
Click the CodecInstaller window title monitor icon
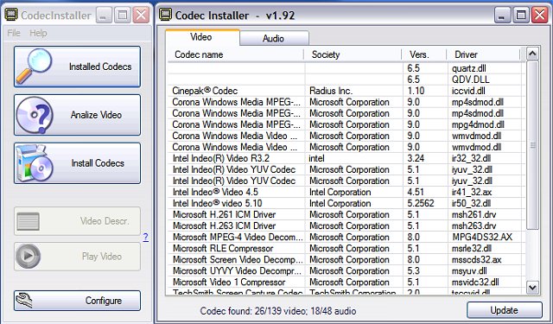(11, 15)
